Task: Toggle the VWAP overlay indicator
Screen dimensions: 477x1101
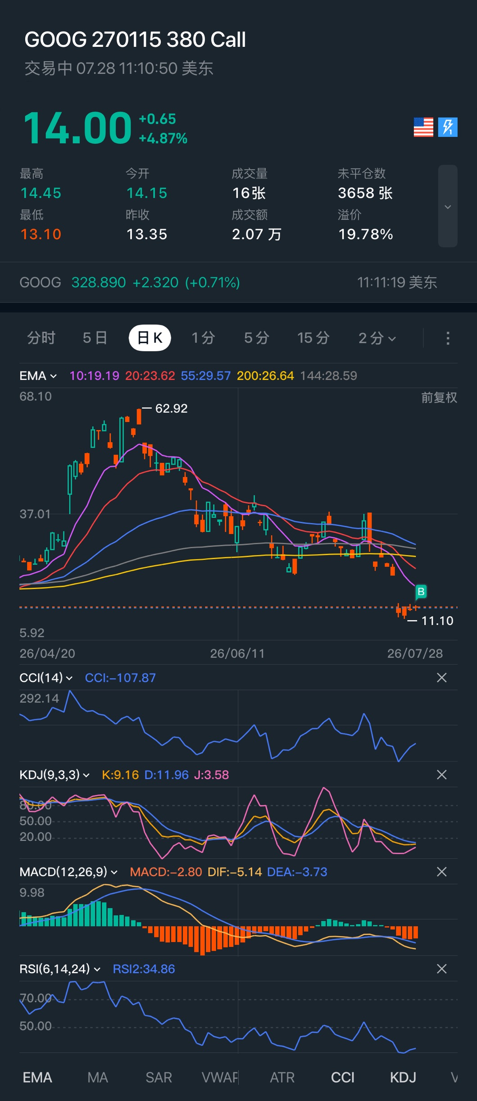Action: point(220,1078)
